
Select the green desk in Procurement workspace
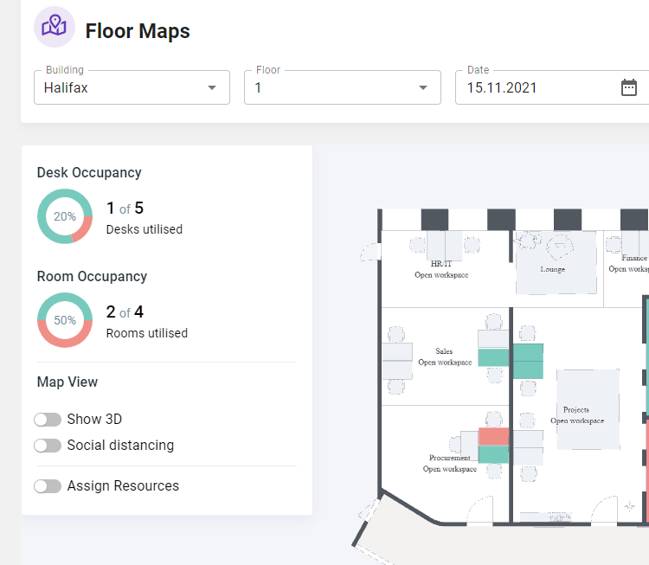(493, 455)
